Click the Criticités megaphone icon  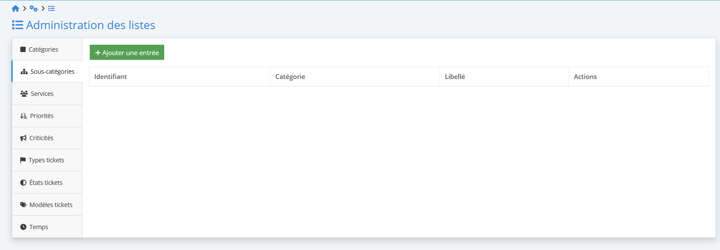[x=24, y=138]
